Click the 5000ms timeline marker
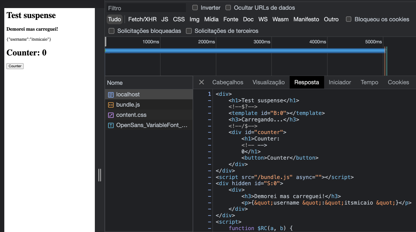 tap(373, 42)
